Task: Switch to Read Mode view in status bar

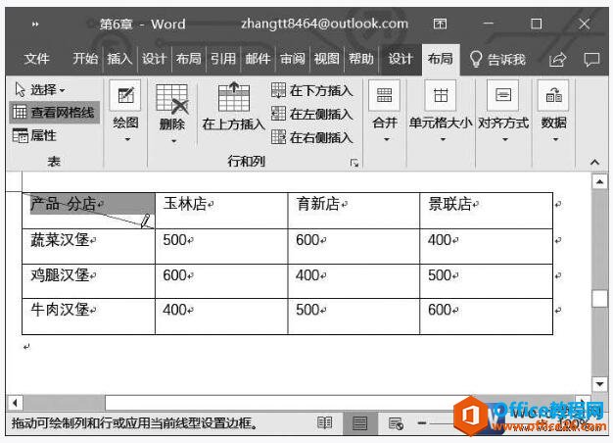Action: coord(324,423)
